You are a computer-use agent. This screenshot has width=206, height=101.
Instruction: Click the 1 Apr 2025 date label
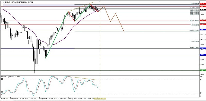pyautogui.click(x=33, y=98)
